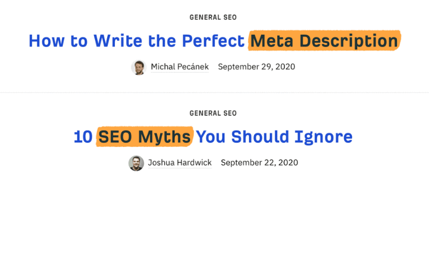The height and width of the screenshot is (268, 429).
Task: Click 'How to Write' in first headline
Action: pos(86,41)
